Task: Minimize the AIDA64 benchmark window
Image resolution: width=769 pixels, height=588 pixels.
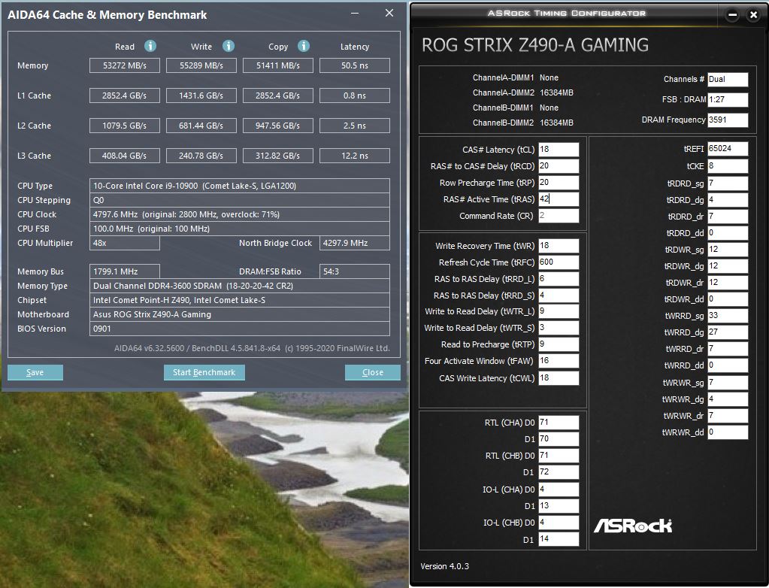Action: 355,14
